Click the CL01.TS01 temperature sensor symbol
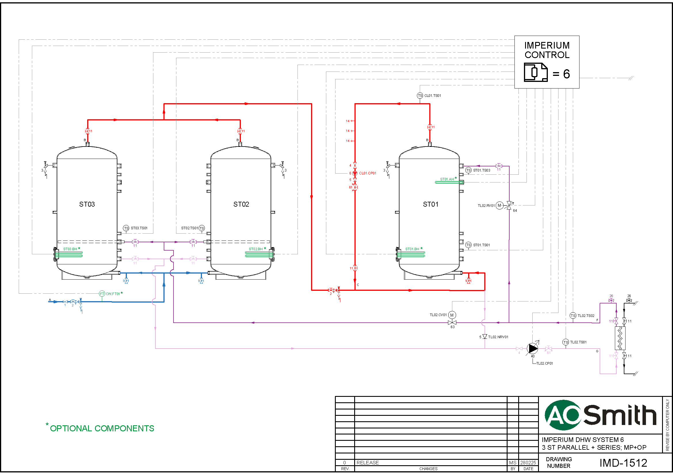This screenshot has width=673, height=475. [420, 96]
